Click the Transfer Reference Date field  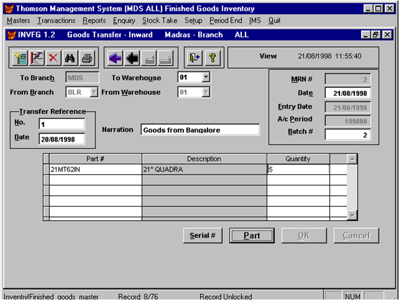(x=62, y=139)
